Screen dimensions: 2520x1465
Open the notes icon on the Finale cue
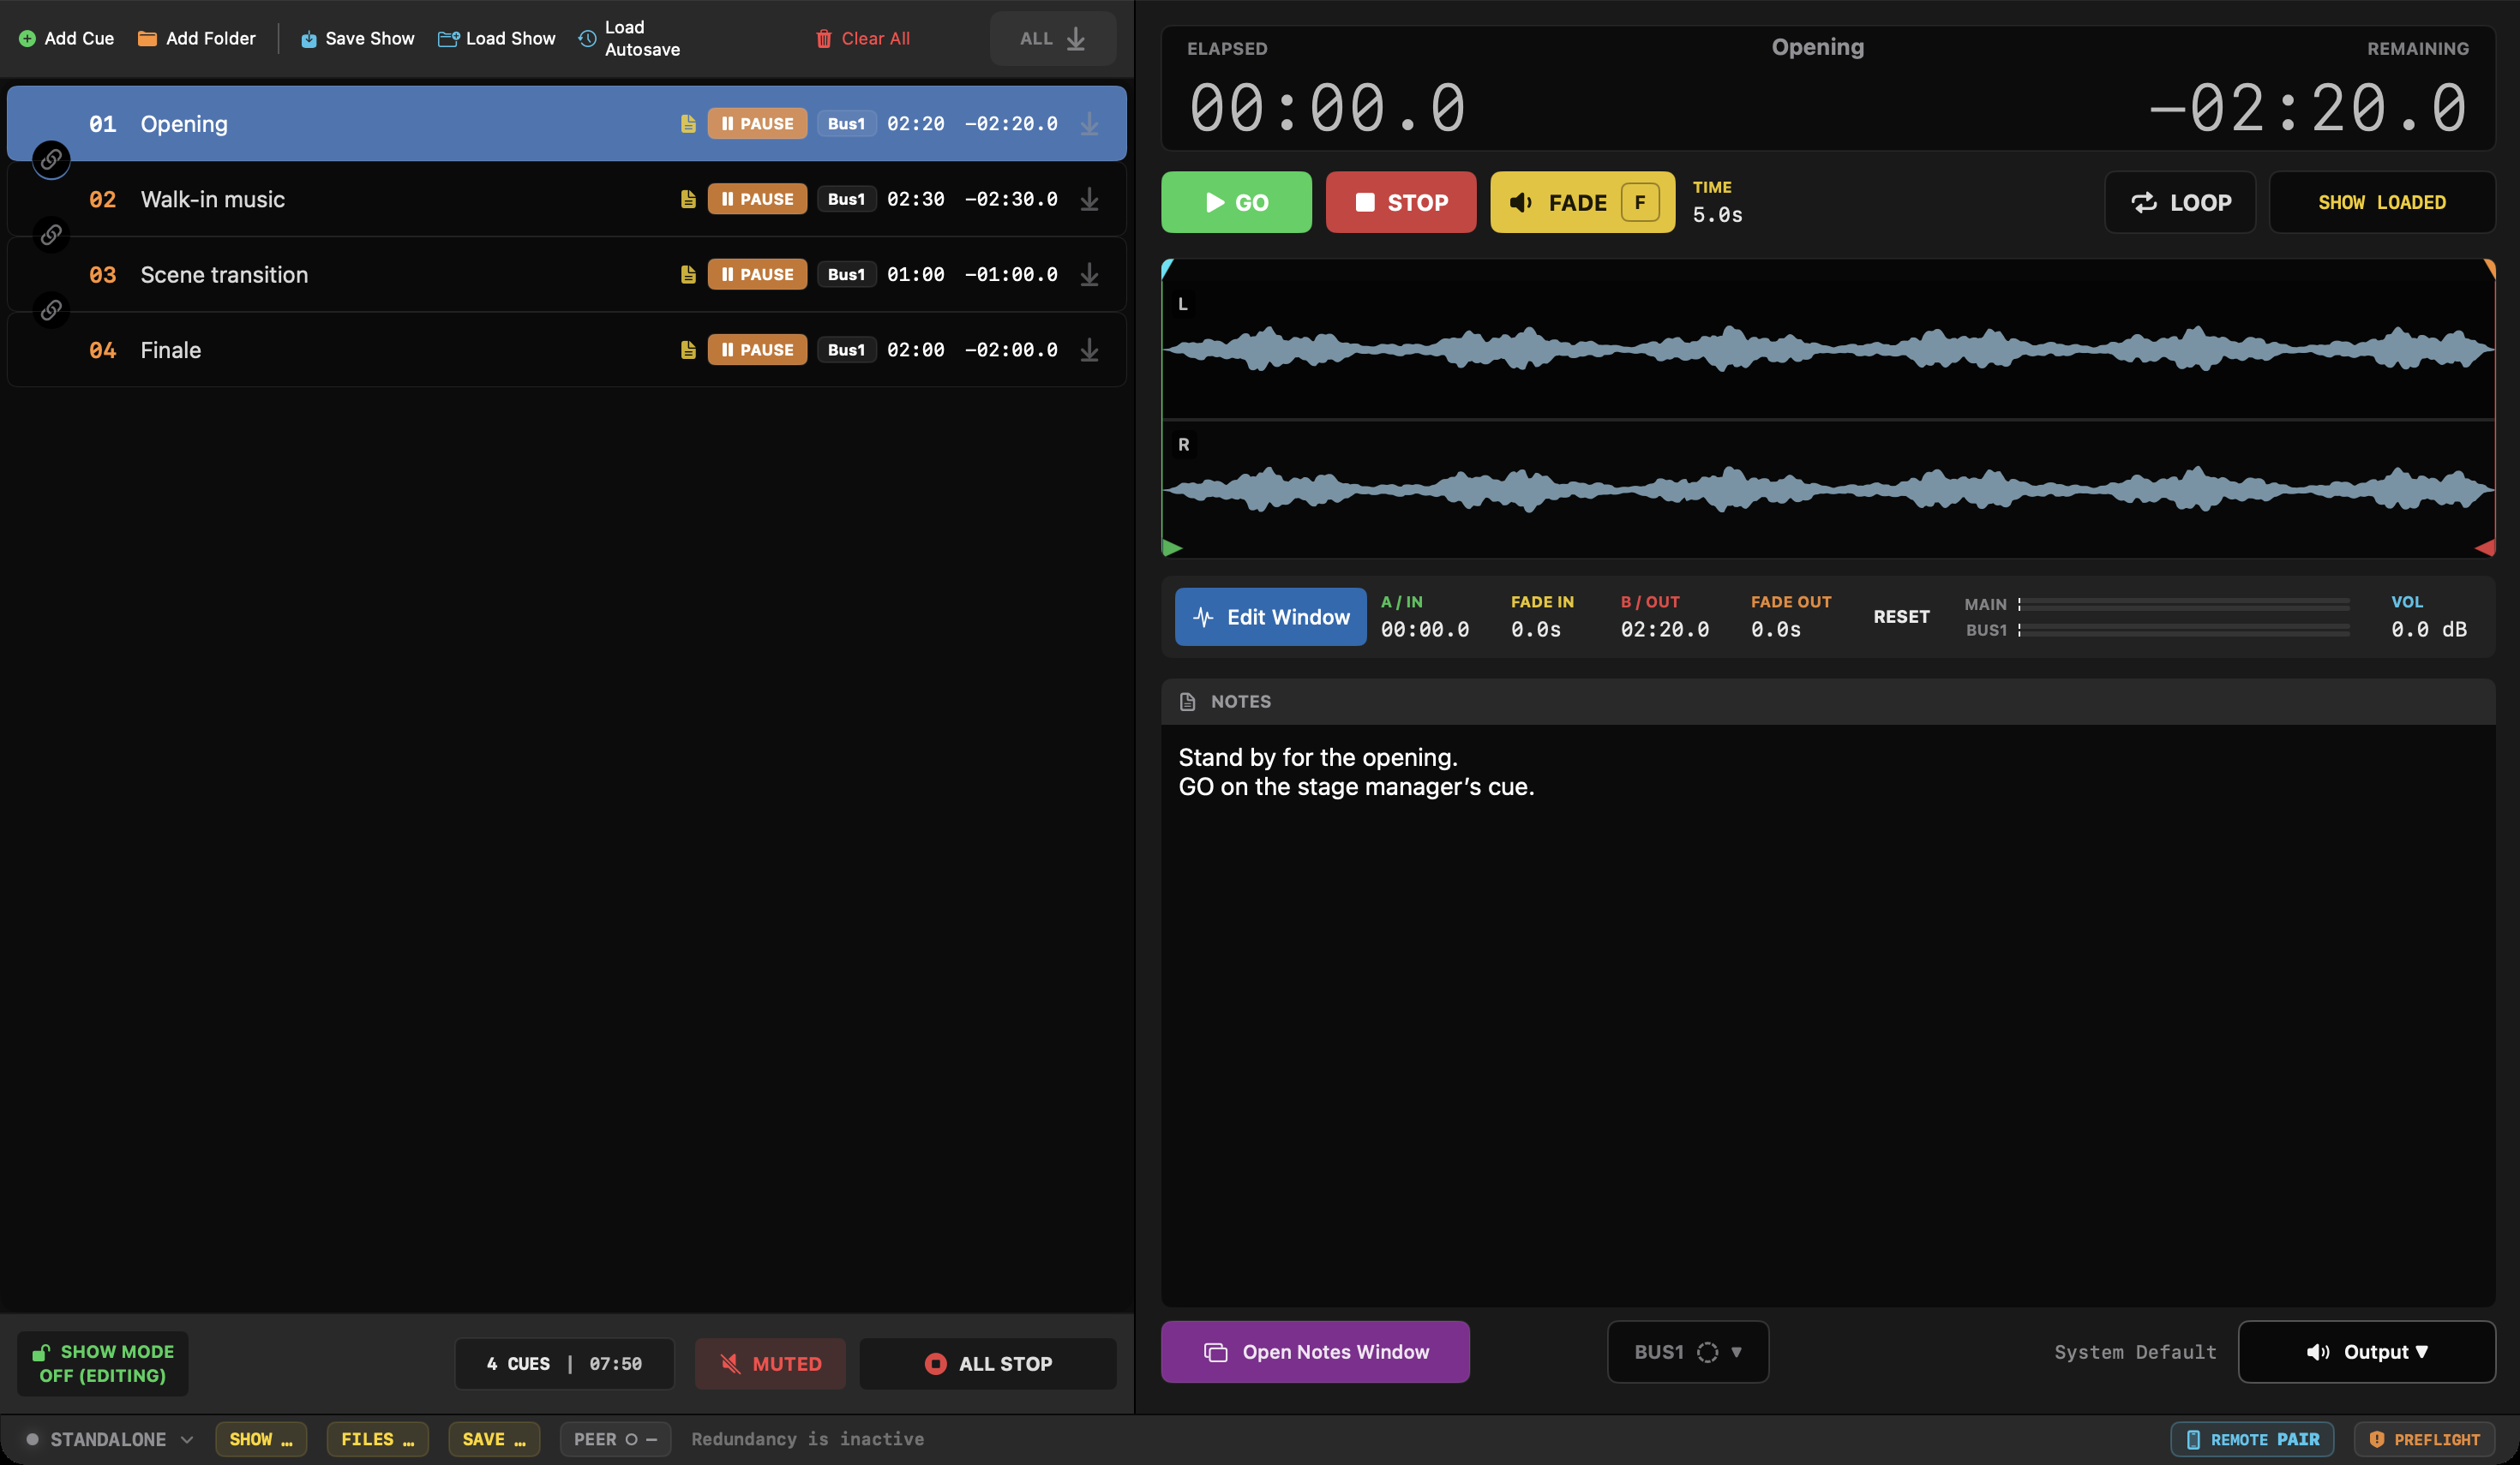(x=688, y=350)
